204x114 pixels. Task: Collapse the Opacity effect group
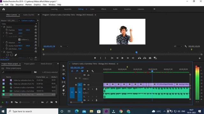pyautogui.click(x=2, y=52)
